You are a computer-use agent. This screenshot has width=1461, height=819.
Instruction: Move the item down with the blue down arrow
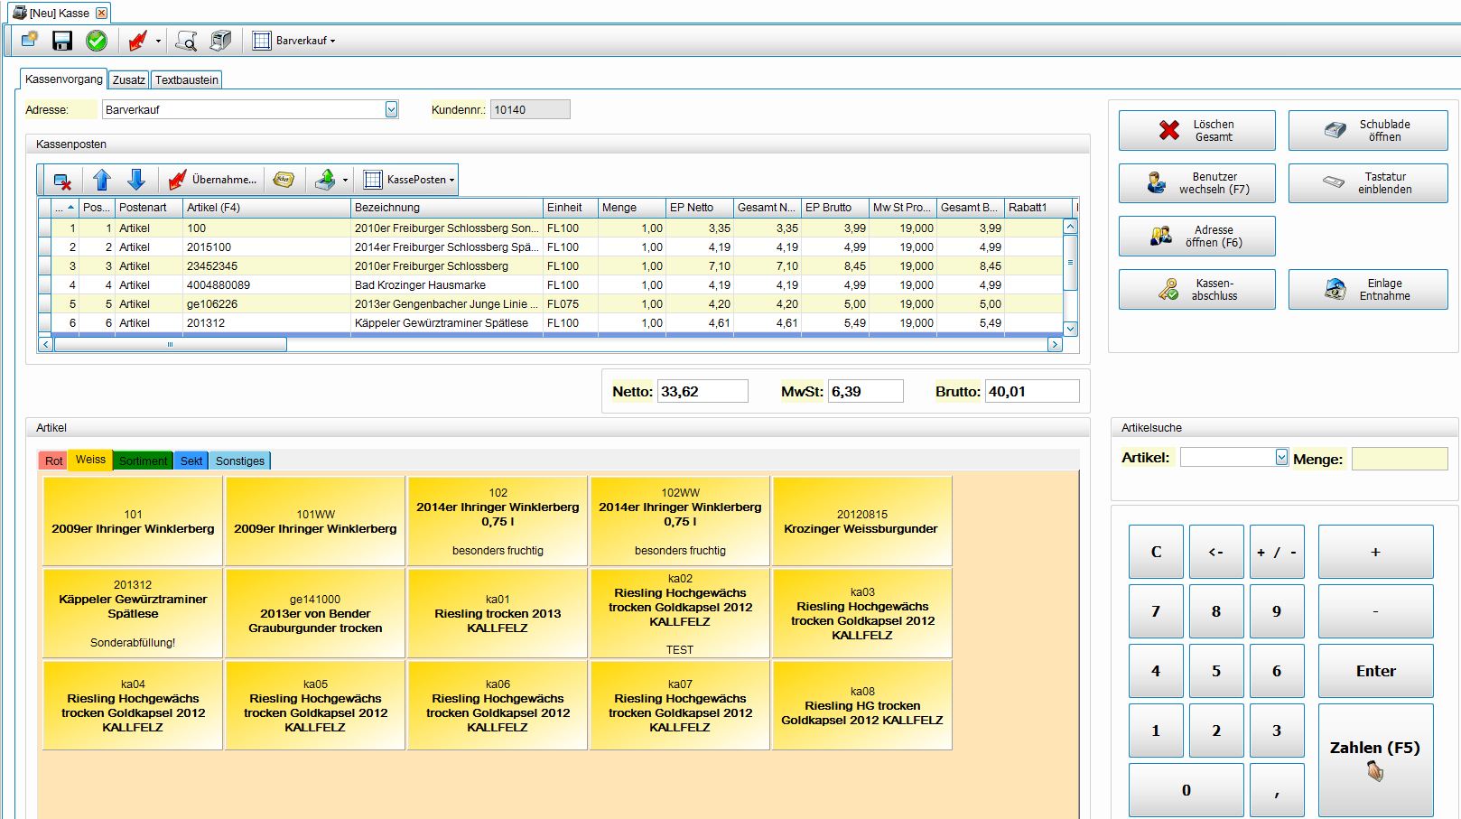(136, 180)
